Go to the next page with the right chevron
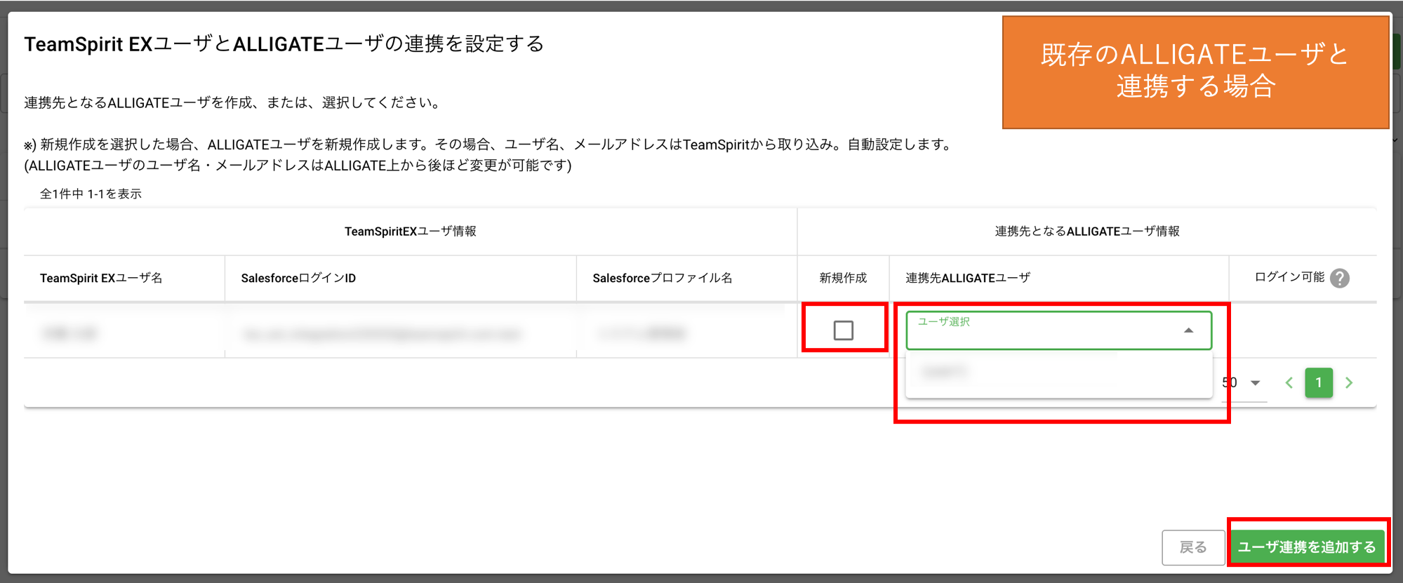The height and width of the screenshot is (583, 1403). [1348, 383]
